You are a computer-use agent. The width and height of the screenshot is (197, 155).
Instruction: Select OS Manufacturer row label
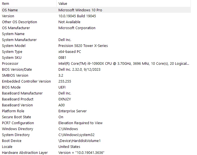click(x=16, y=28)
